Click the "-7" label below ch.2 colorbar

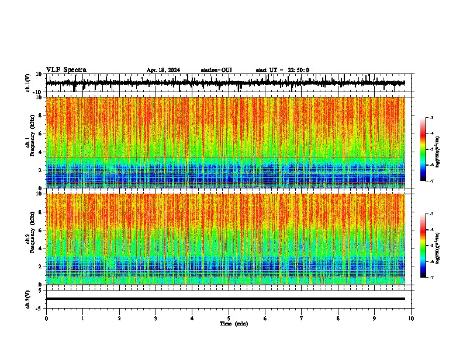click(431, 278)
